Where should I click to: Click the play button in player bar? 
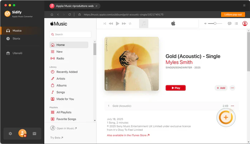(x=118, y=23)
